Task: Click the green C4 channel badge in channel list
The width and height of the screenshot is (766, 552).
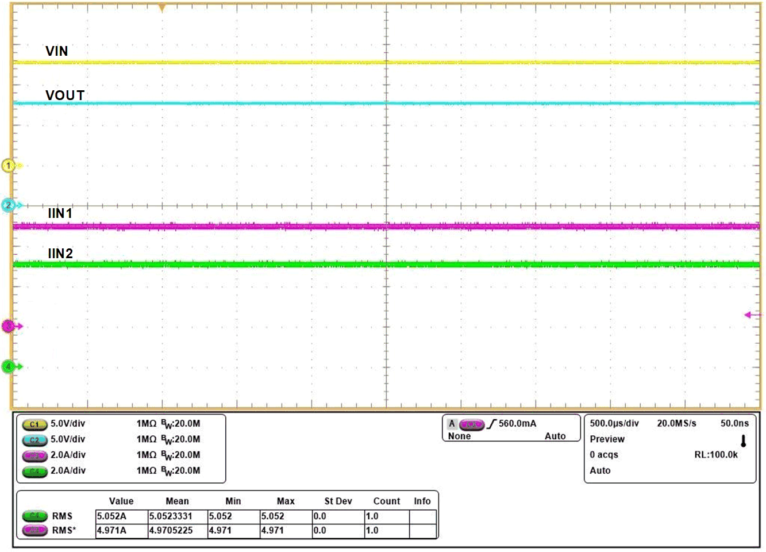Action: click(x=34, y=471)
